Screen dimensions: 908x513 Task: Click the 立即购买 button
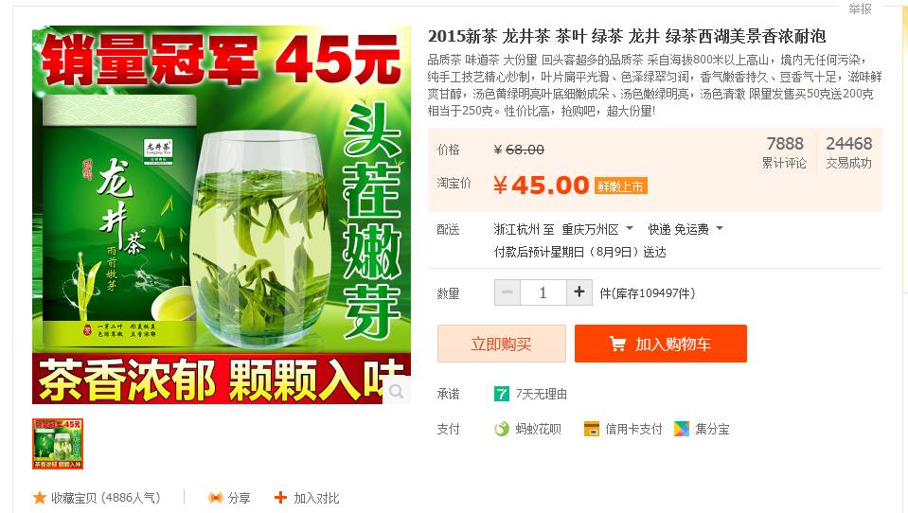[502, 344]
